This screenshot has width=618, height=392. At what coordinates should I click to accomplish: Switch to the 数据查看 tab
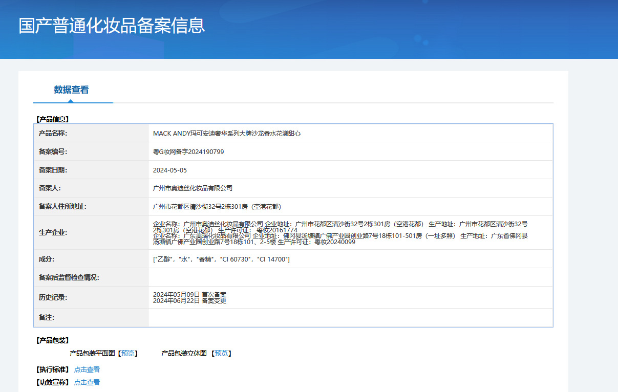point(71,90)
